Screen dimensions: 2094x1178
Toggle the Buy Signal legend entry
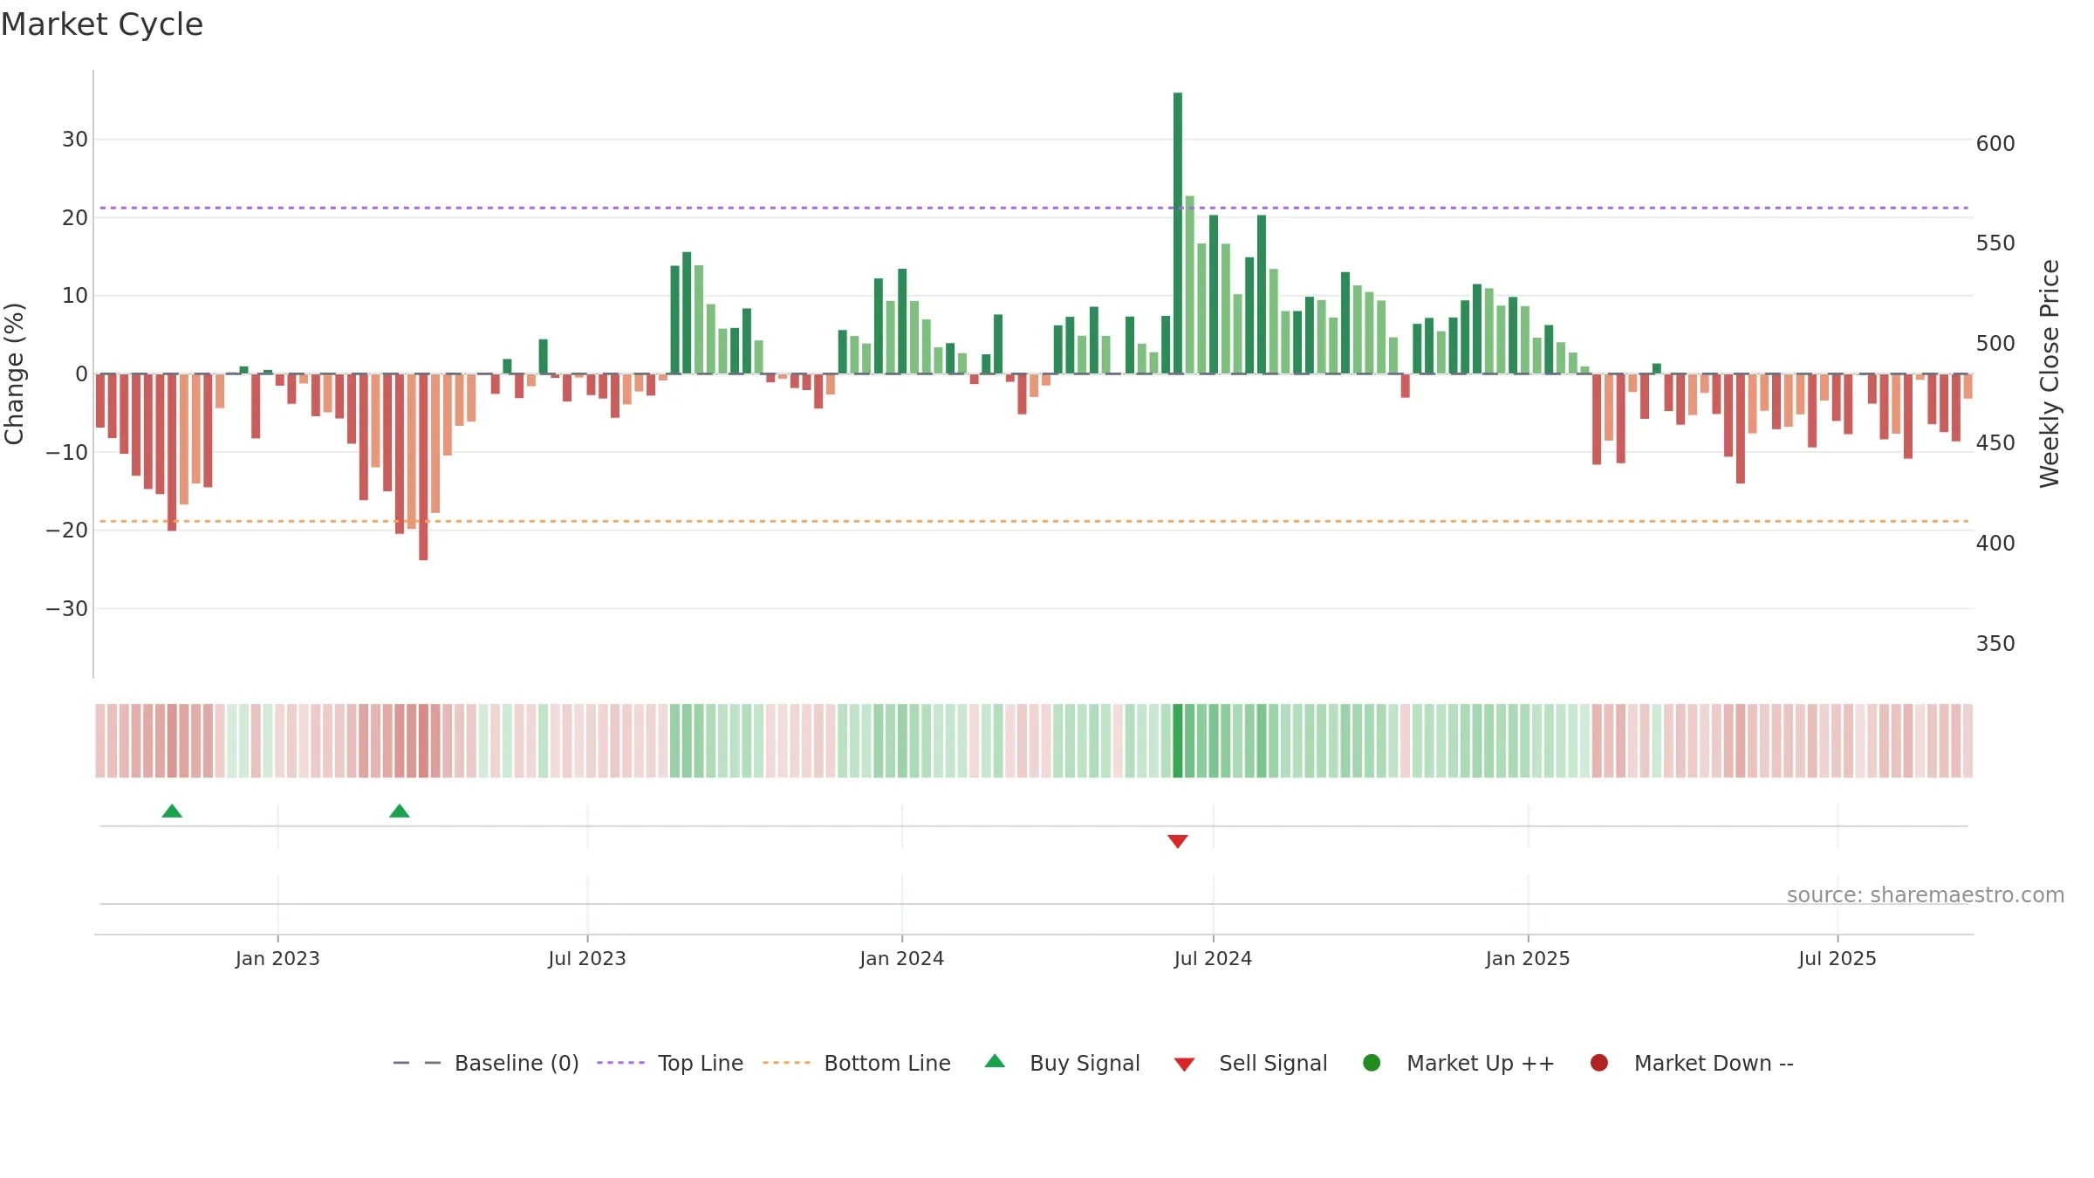coord(1062,1063)
